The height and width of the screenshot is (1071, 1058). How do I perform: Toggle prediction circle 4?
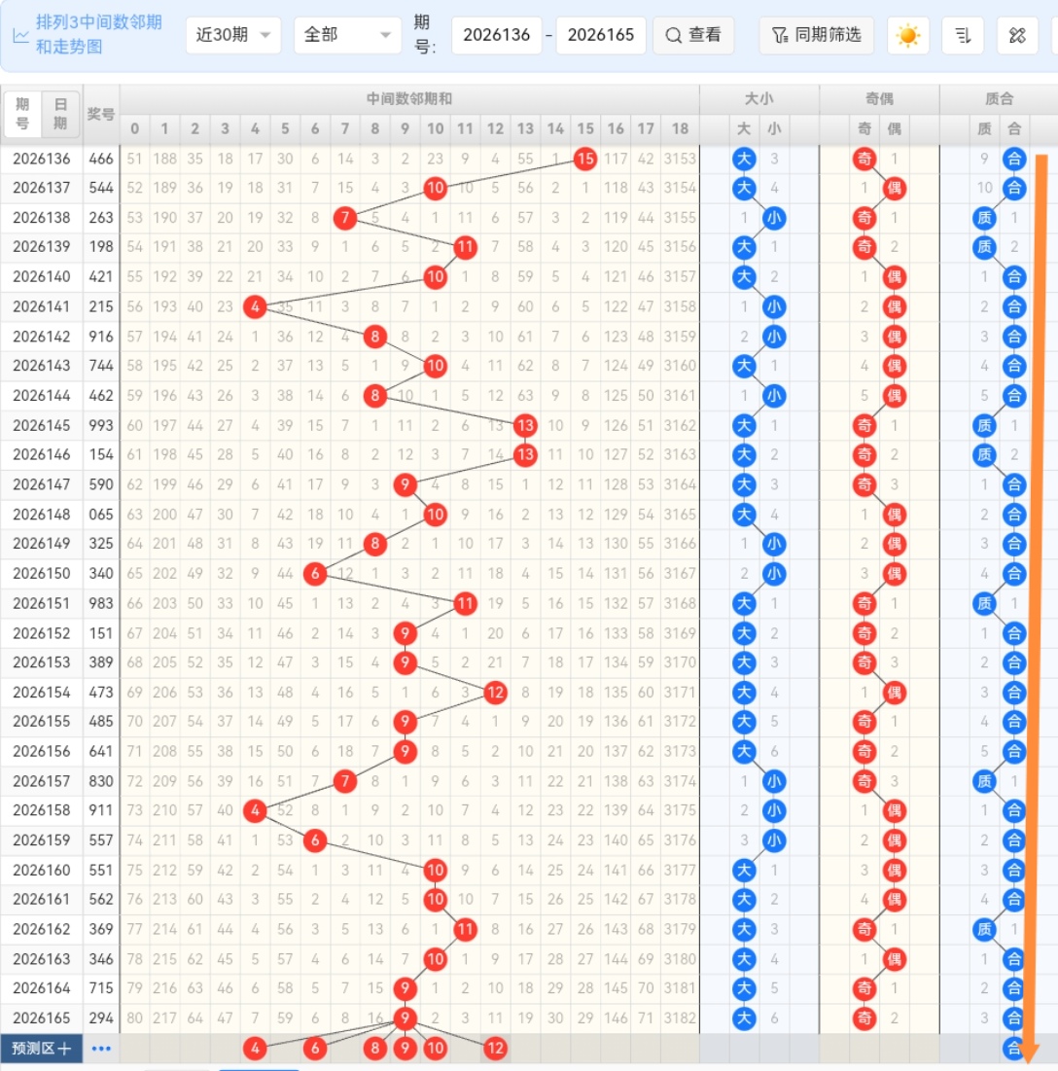(x=255, y=1049)
